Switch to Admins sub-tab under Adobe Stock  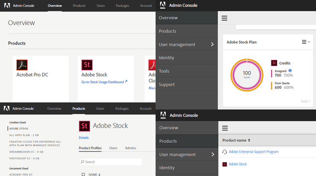click(131, 148)
